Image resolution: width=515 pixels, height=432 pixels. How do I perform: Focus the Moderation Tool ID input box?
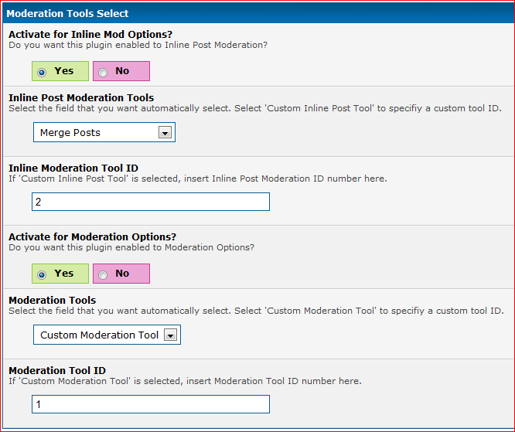coord(151,404)
